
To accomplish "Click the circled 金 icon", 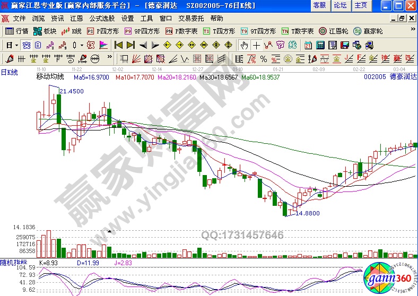I will [x=288, y=59].
